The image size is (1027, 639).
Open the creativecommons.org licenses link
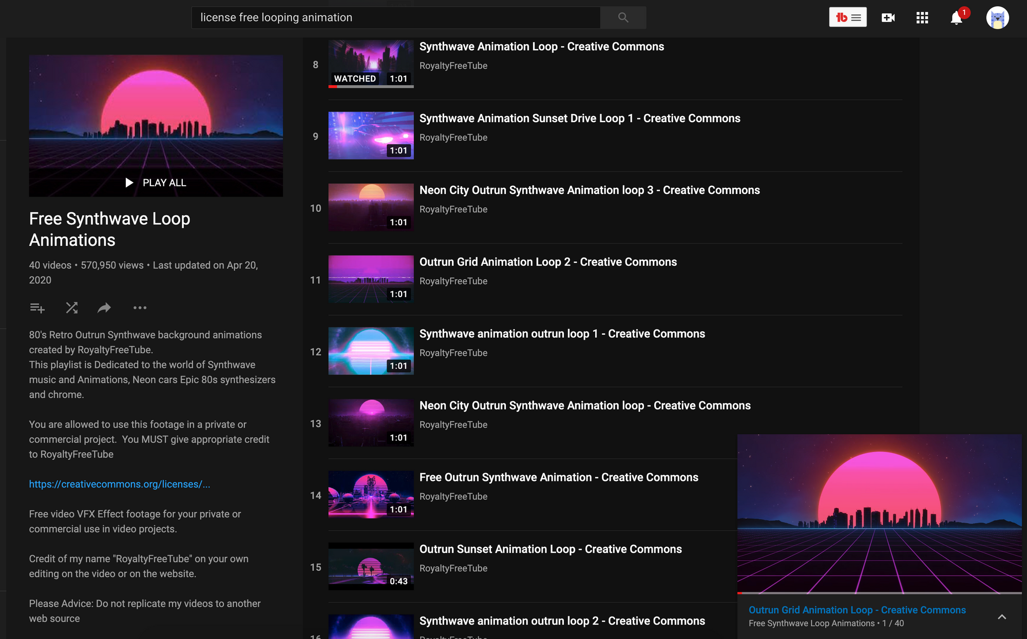[x=119, y=484]
